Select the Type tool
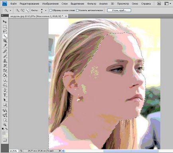The height and width of the screenshot is (153, 173). coord(5,95)
